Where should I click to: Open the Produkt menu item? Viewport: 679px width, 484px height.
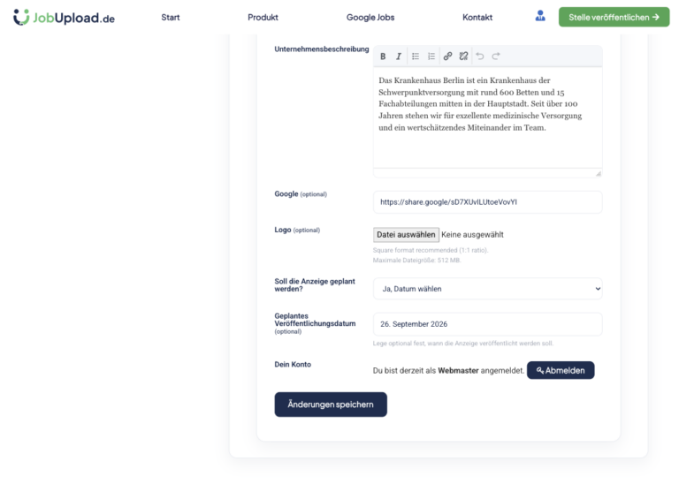pyautogui.click(x=263, y=18)
